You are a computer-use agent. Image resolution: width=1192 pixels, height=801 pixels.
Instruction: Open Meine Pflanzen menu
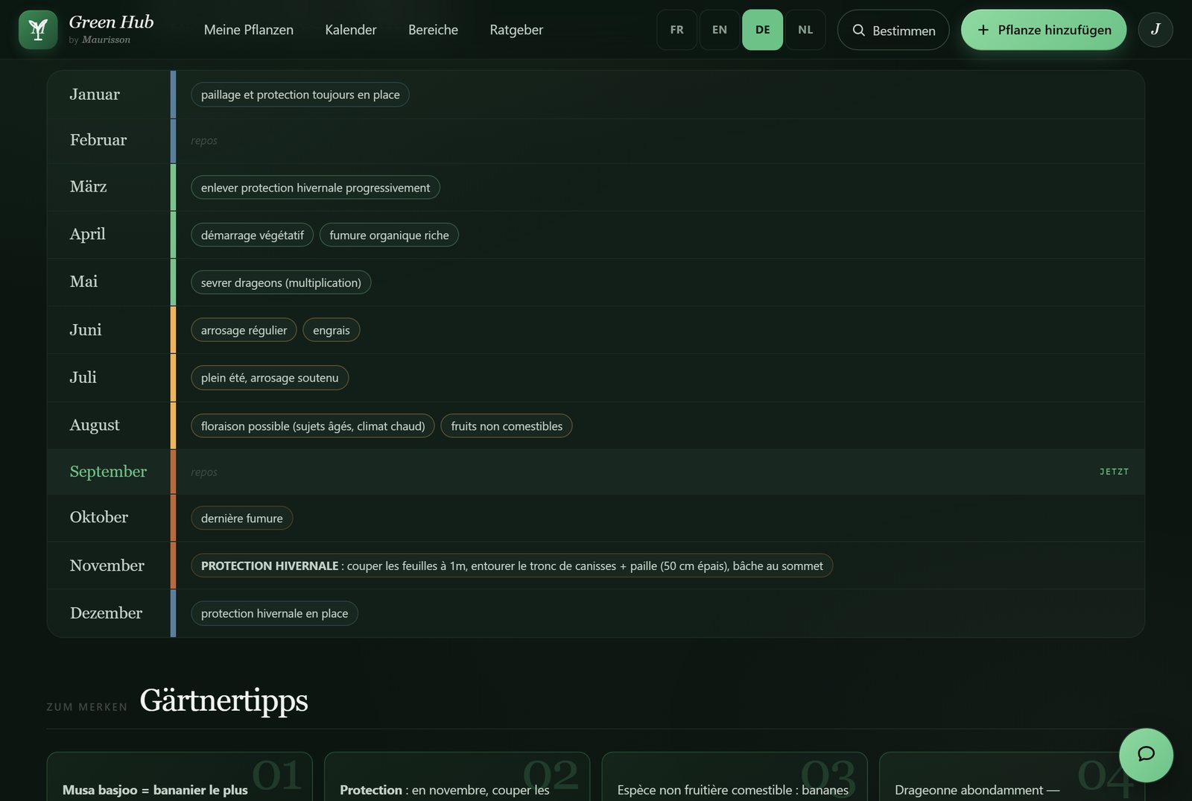click(249, 30)
